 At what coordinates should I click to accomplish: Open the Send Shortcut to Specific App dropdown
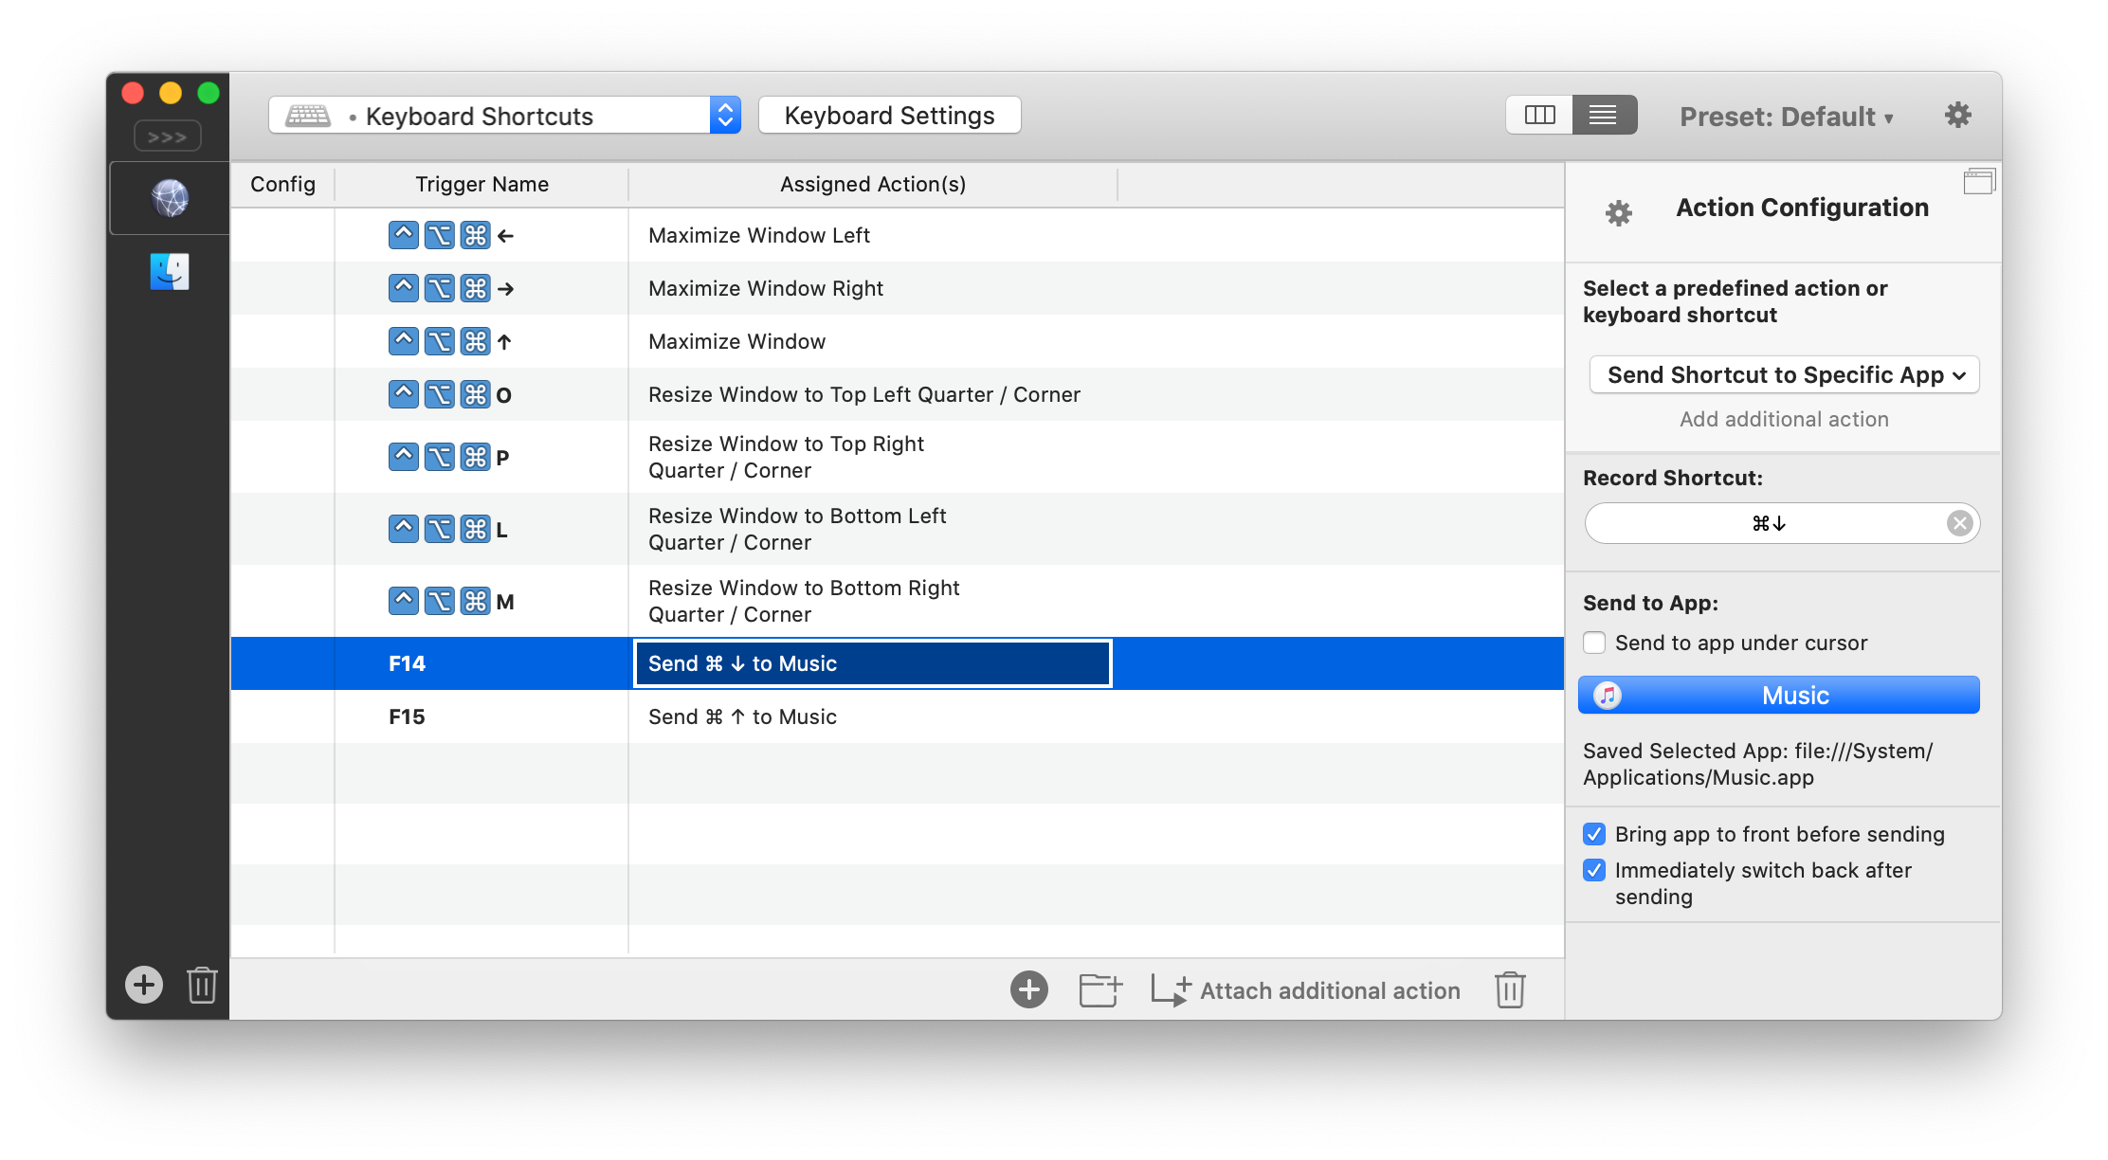pyautogui.click(x=1783, y=374)
